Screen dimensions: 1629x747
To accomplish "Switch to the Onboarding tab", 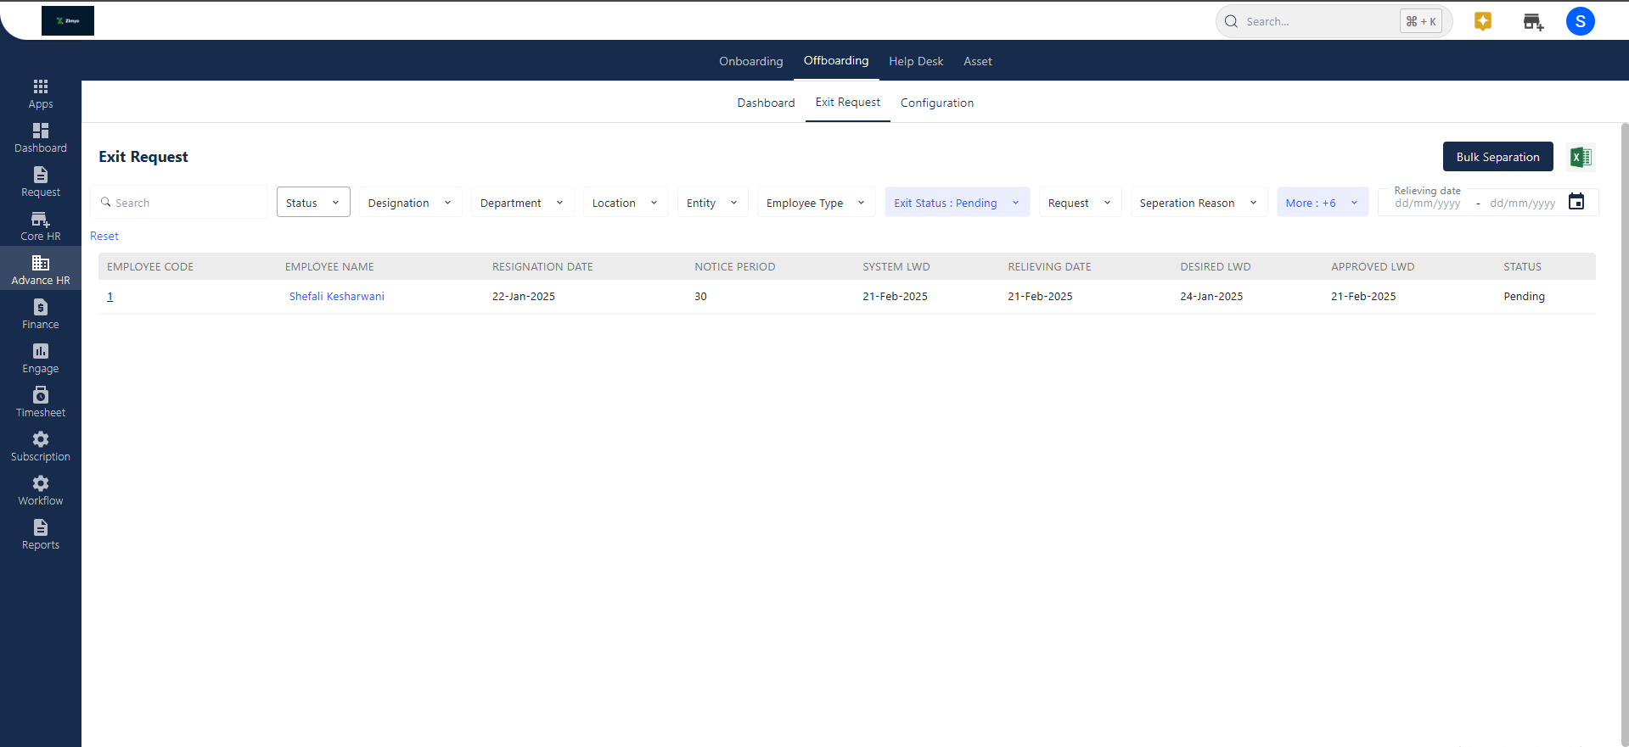I will pos(751,61).
